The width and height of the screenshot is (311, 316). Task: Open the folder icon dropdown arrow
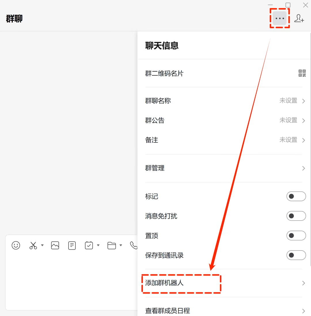pyautogui.click(x=121, y=245)
